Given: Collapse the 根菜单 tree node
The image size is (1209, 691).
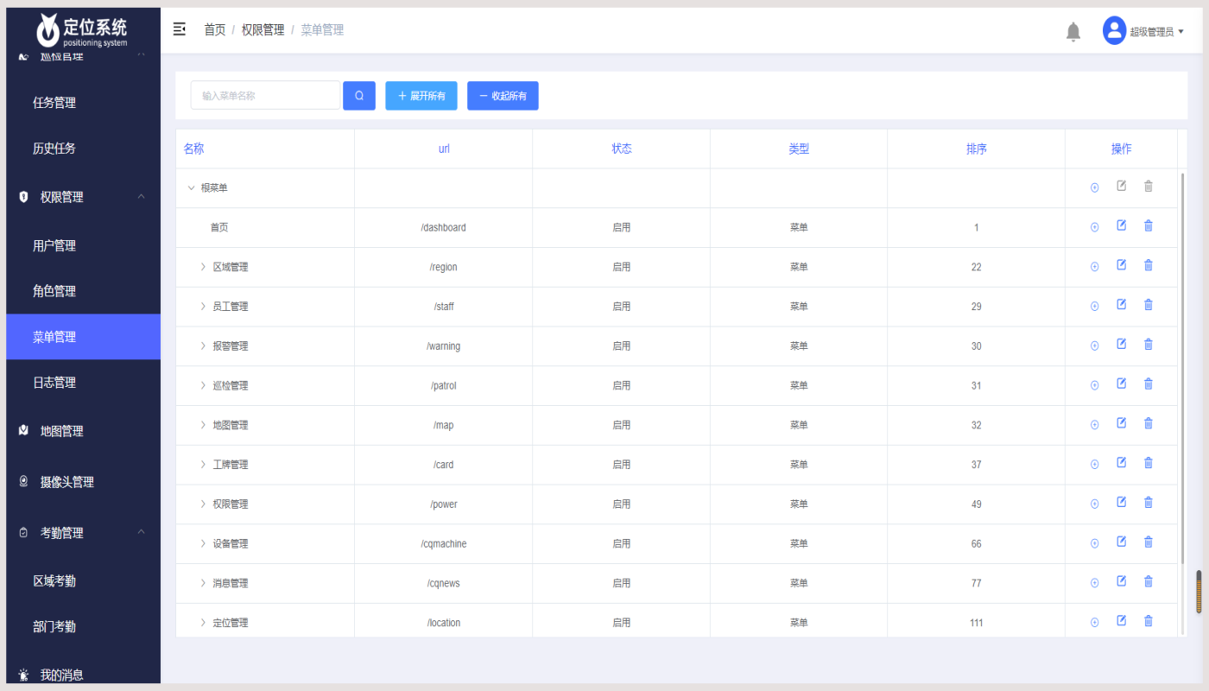Looking at the screenshot, I should 191,187.
